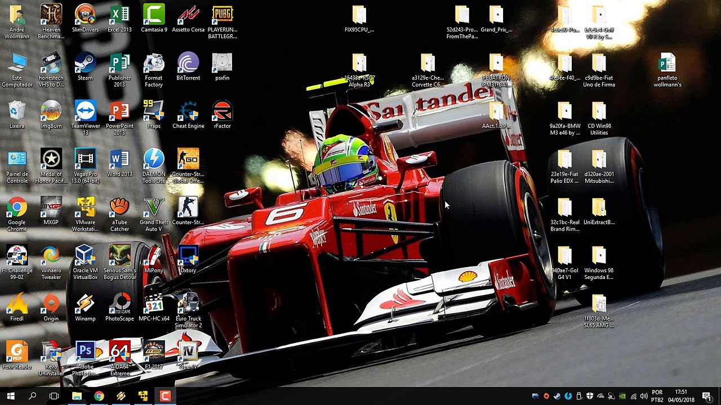Viewport: 721px width, 405px height.
Task: Open the Action Center notifications icon
Action: (707, 396)
